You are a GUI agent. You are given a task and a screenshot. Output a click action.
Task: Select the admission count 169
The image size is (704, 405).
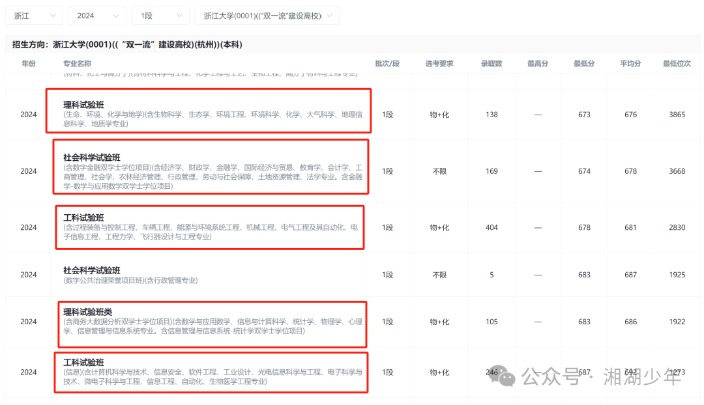491,171
